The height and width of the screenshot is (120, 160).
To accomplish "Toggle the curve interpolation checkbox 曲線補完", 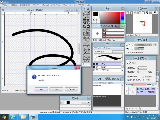I will point(129,76).
